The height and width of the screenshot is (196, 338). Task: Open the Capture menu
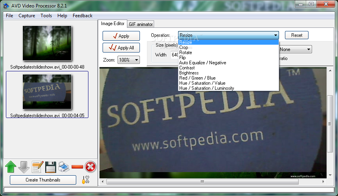[x=27, y=16]
